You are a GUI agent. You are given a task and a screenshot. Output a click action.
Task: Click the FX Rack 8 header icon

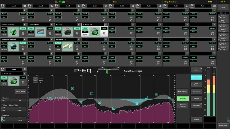point(192,6)
